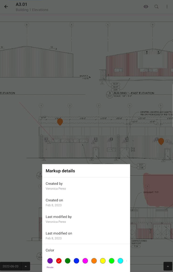The image size is (173, 272).
Task: Pick the blue color swatch
Action: 76,261
